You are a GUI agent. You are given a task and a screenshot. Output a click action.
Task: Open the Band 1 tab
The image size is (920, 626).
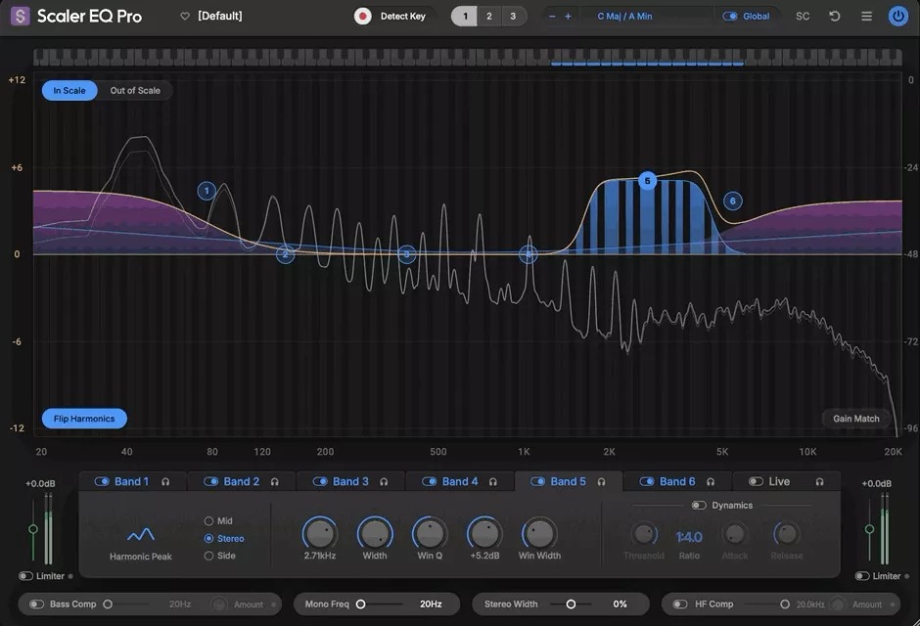132,482
